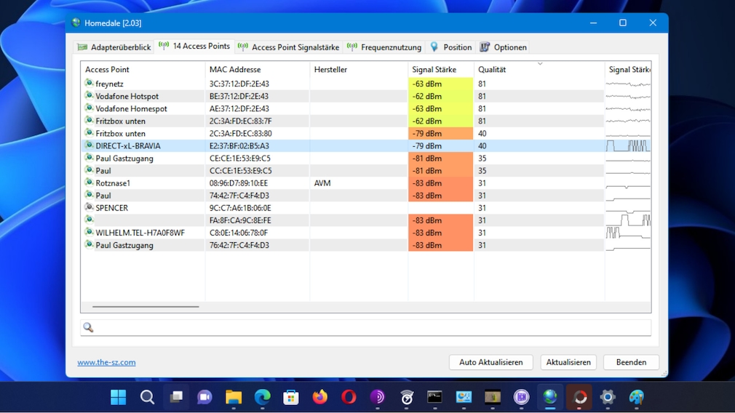Click the search magnifier icon below the list
Screen dimensions: 735x413
88,328
